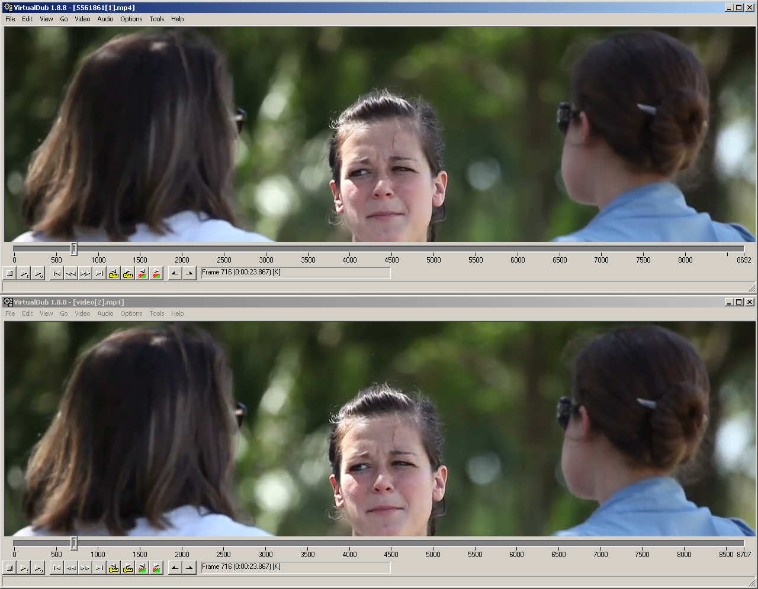Set selection end mark in video[2].mp4 window
The width and height of the screenshot is (758, 589).
pos(189,568)
